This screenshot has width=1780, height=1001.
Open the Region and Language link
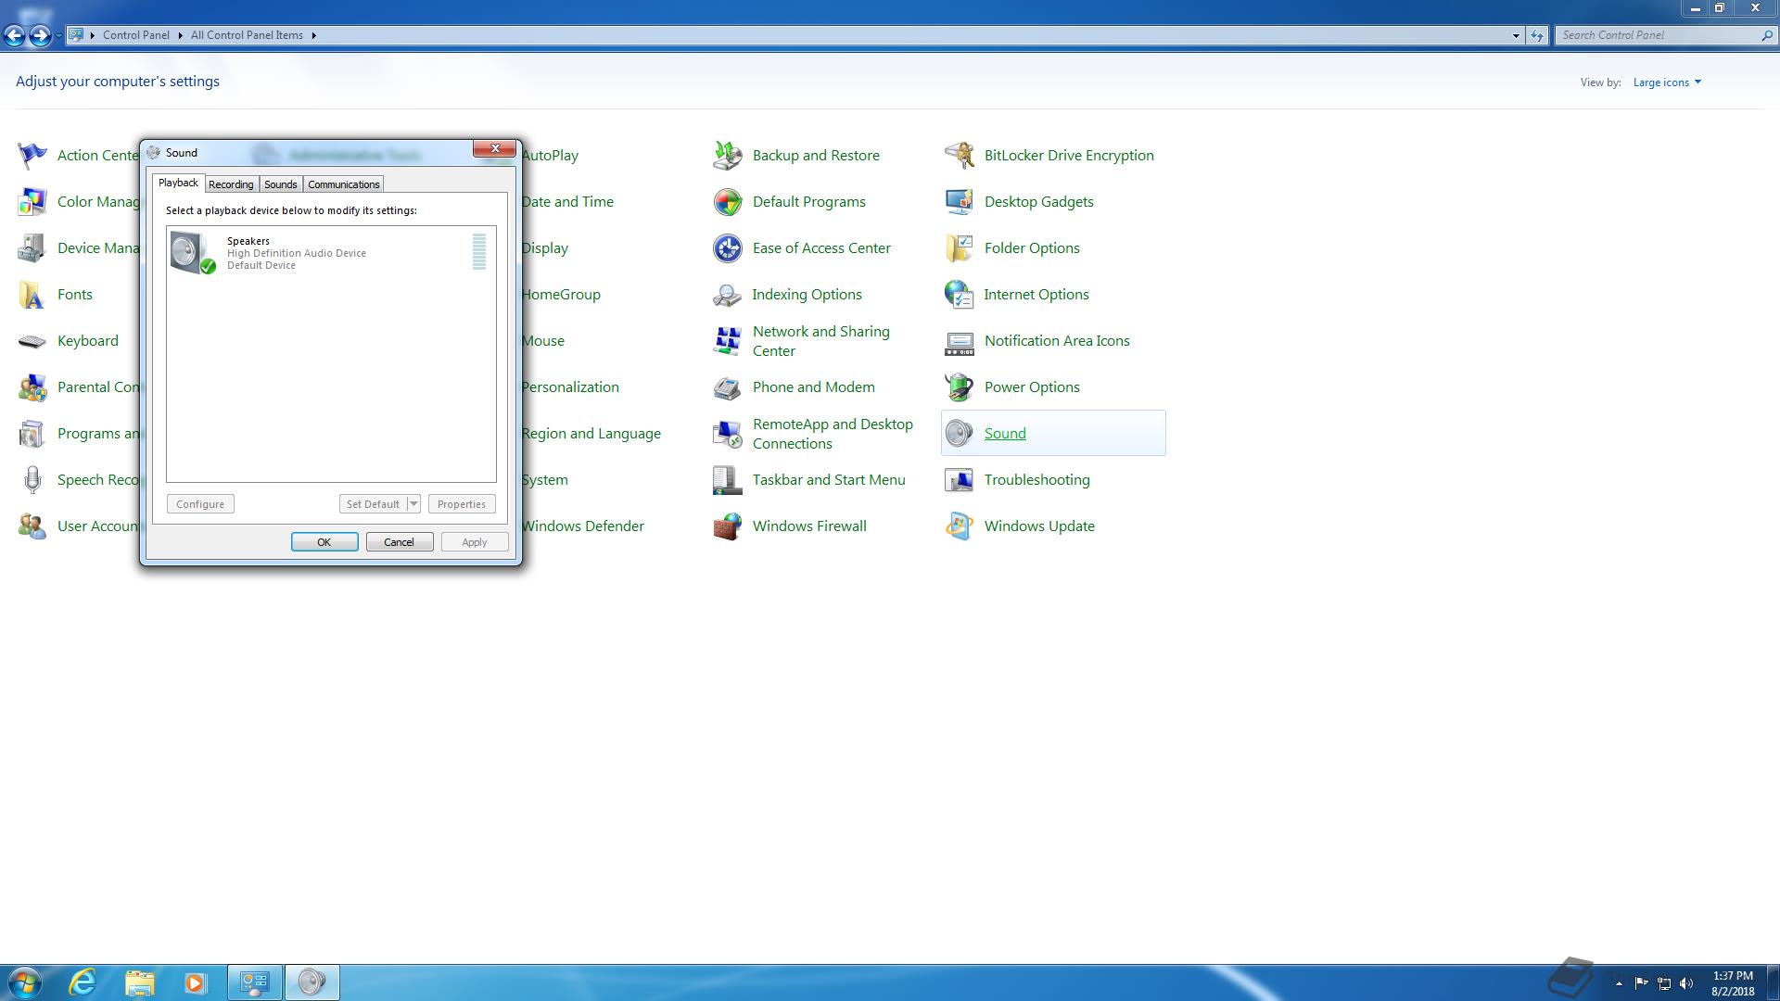click(591, 434)
